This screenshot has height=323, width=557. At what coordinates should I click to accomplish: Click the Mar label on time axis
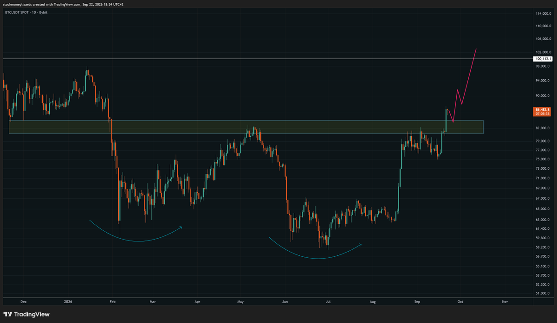[x=152, y=301]
